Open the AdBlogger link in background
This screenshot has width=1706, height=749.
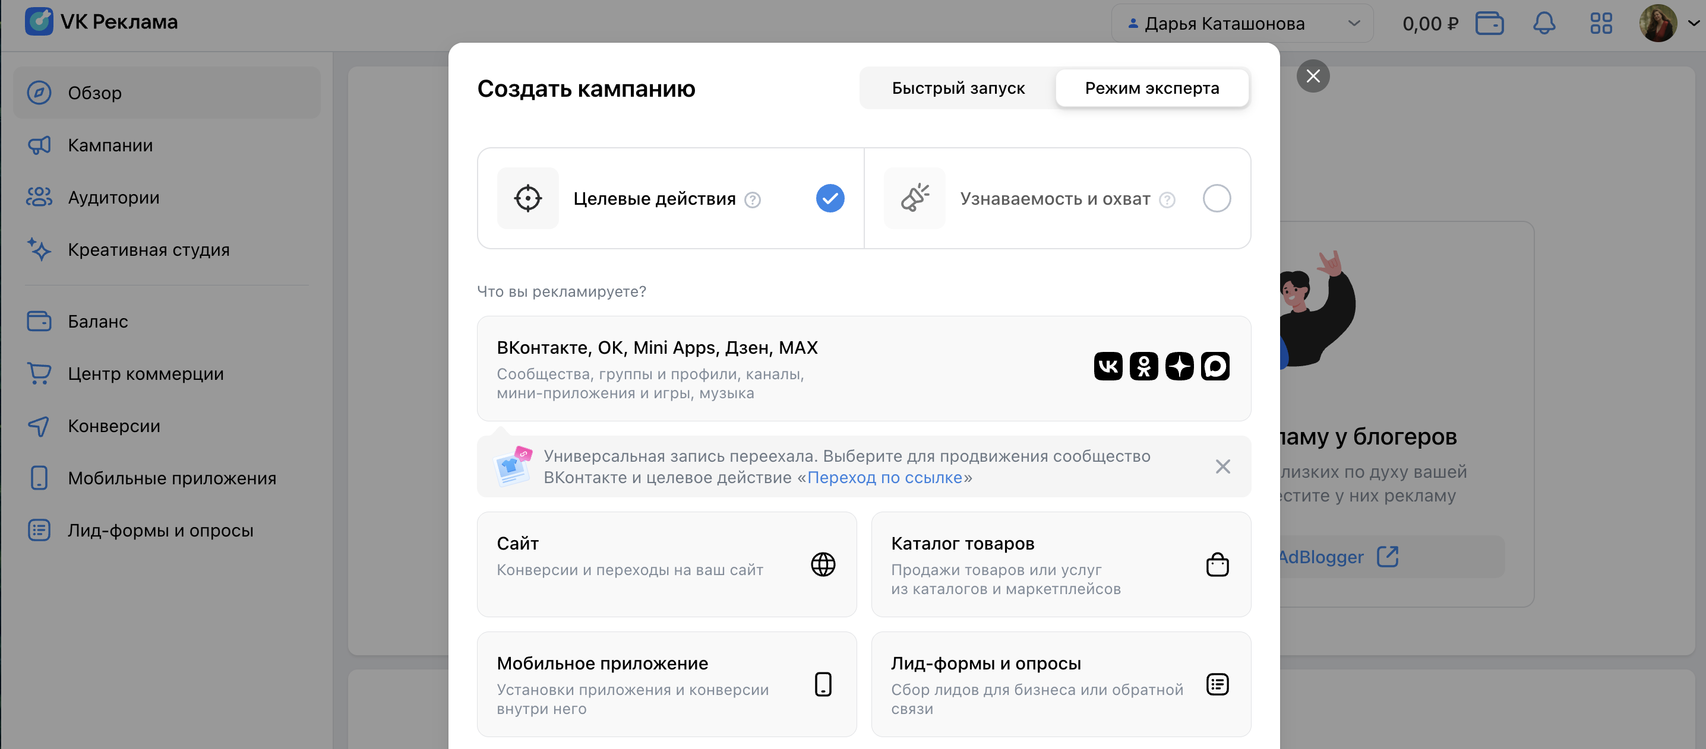(1339, 557)
